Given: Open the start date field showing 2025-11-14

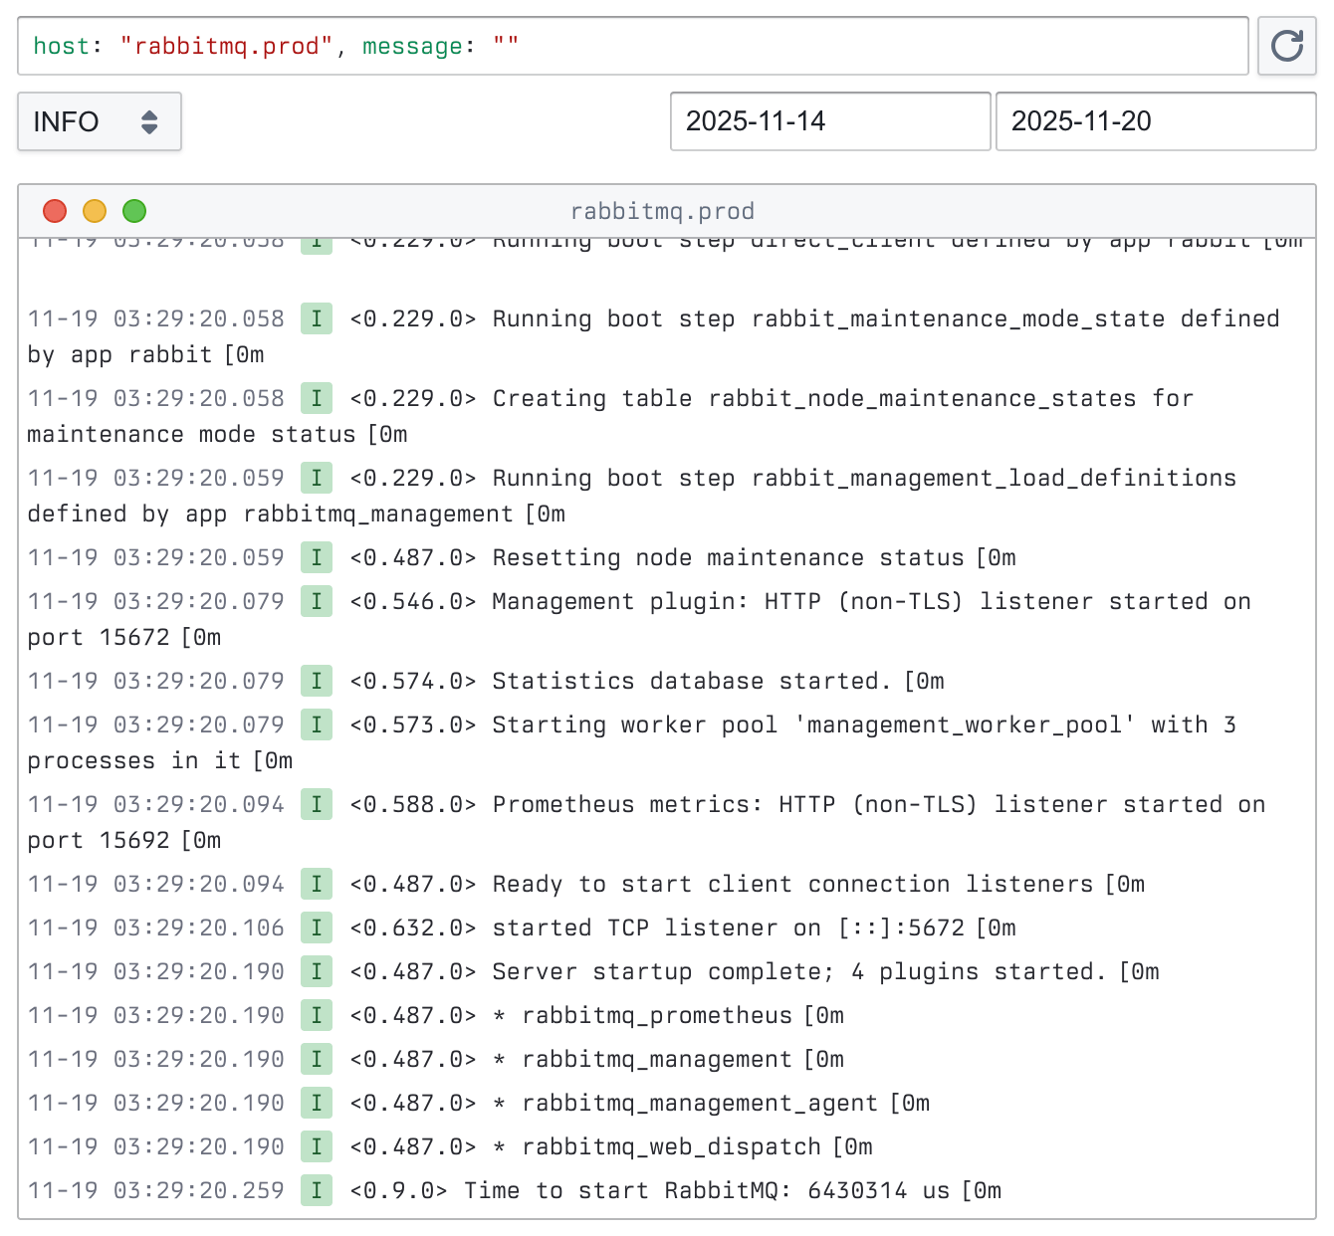Looking at the screenshot, I should (829, 121).
